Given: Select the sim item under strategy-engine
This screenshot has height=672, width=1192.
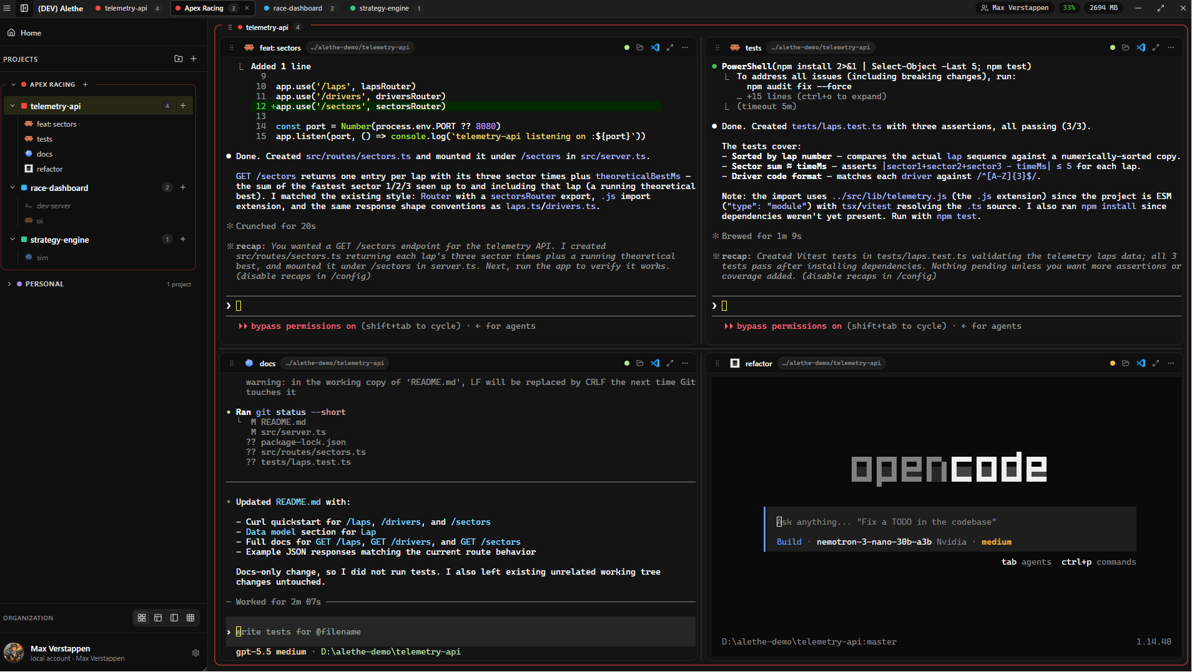Looking at the screenshot, I should coord(42,258).
